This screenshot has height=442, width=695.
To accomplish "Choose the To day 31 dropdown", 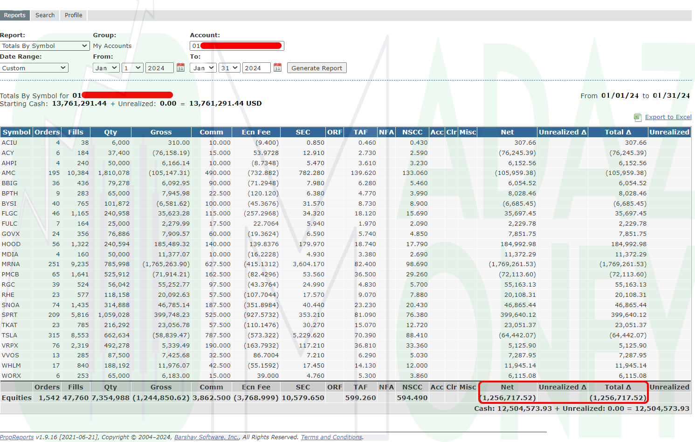I will pyautogui.click(x=230, y=68).
